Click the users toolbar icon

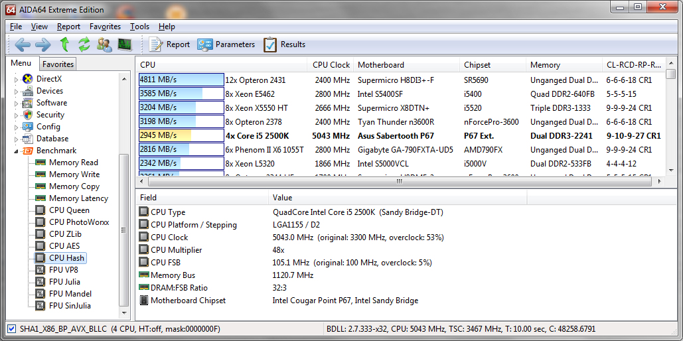[104, 44]
